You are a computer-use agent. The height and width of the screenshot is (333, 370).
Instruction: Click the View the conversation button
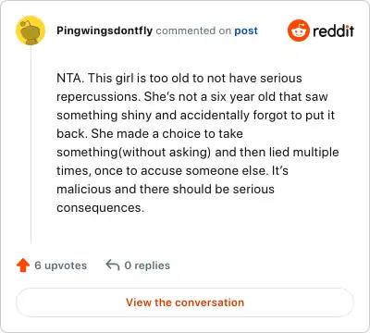185,302
